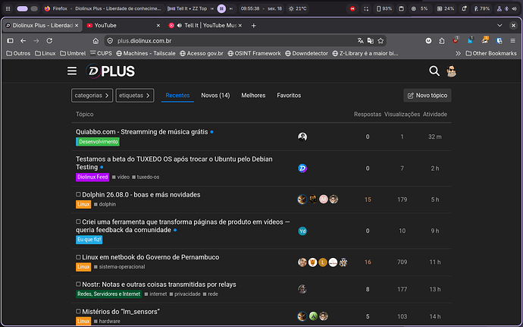Click the Diolinux PLUS logo

[111, 71]
